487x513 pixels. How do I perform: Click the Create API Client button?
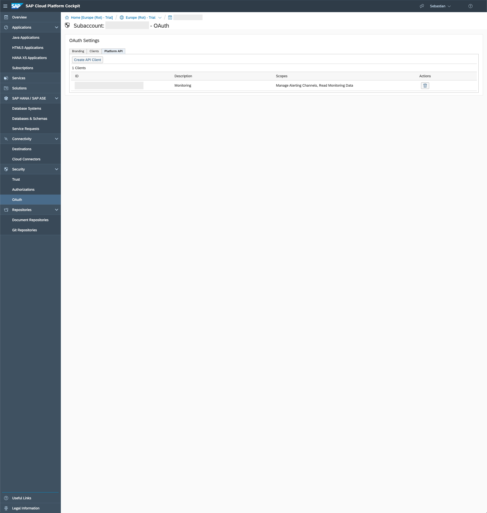click(88, 60)
